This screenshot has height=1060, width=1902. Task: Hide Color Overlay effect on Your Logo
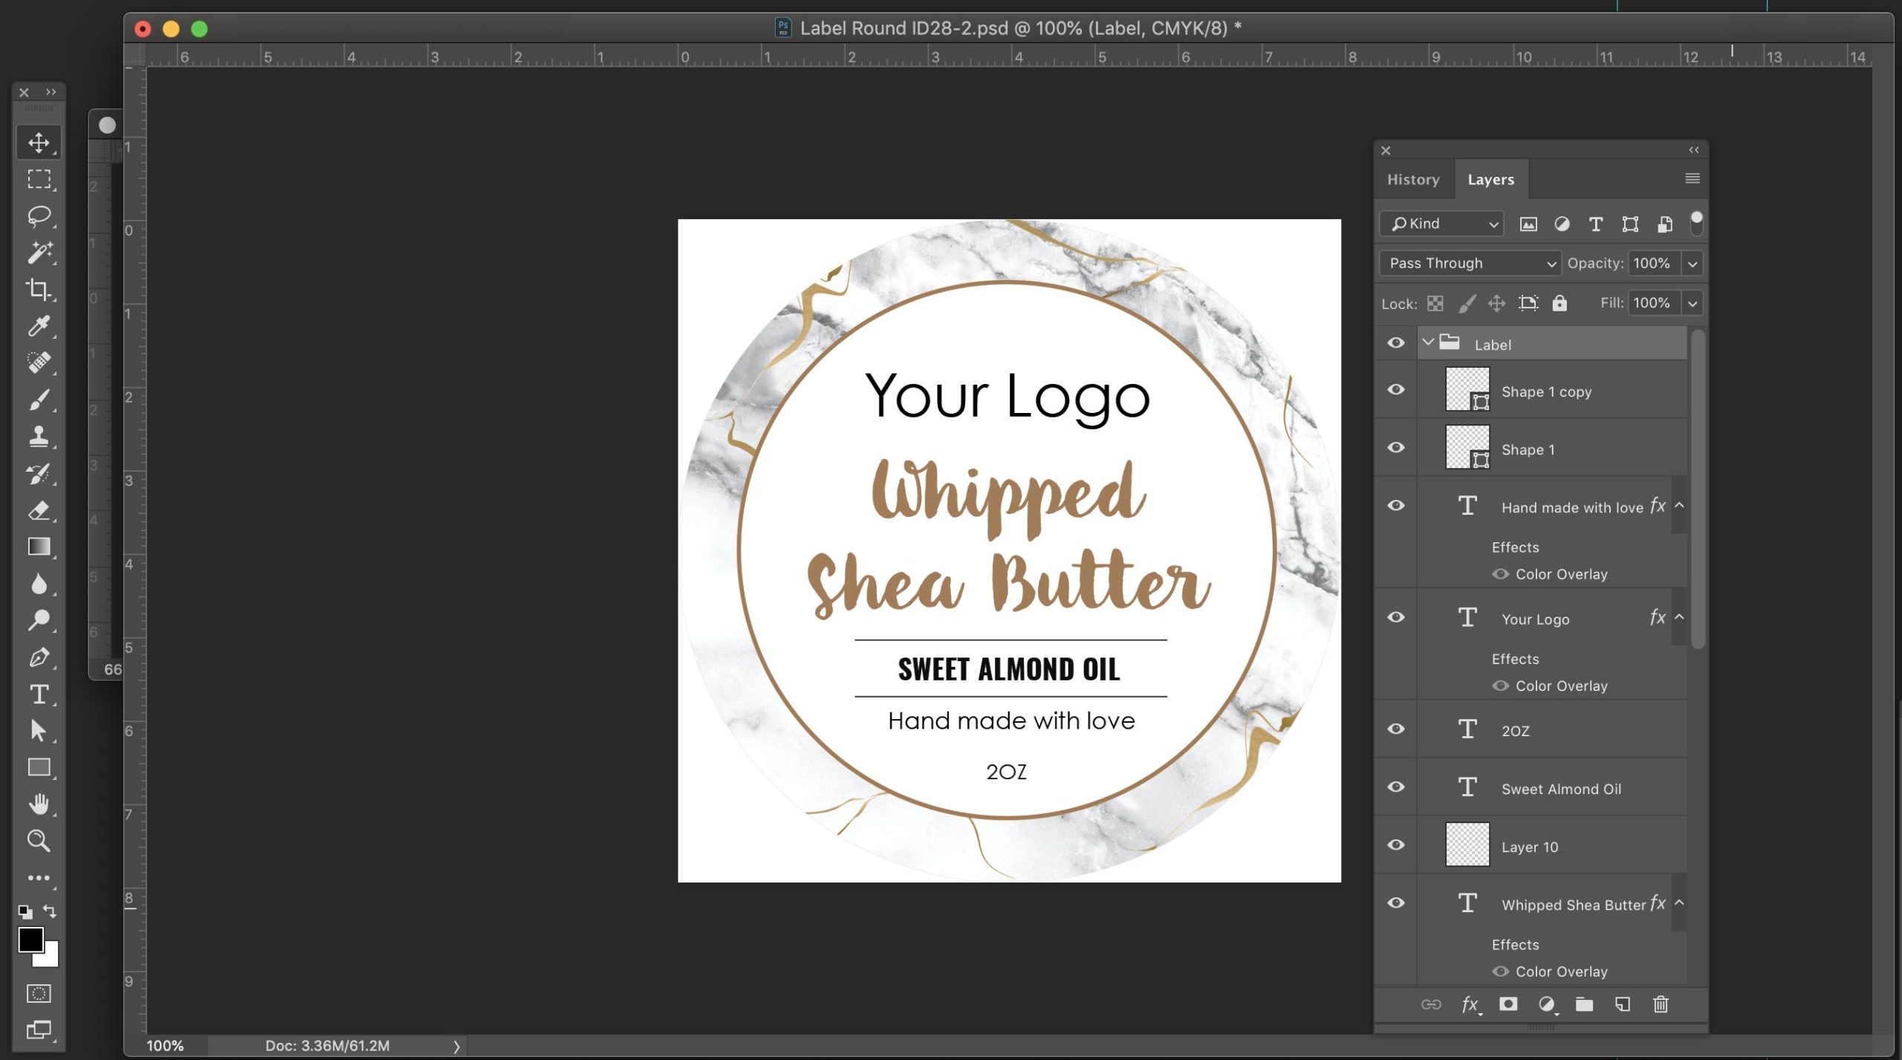click(1500, 686)
